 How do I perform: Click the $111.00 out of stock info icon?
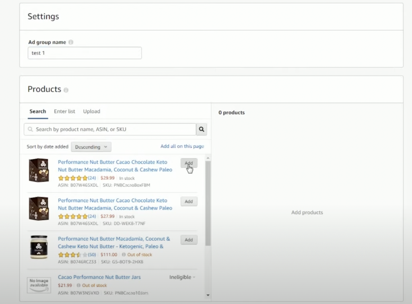tap(124, 255)
